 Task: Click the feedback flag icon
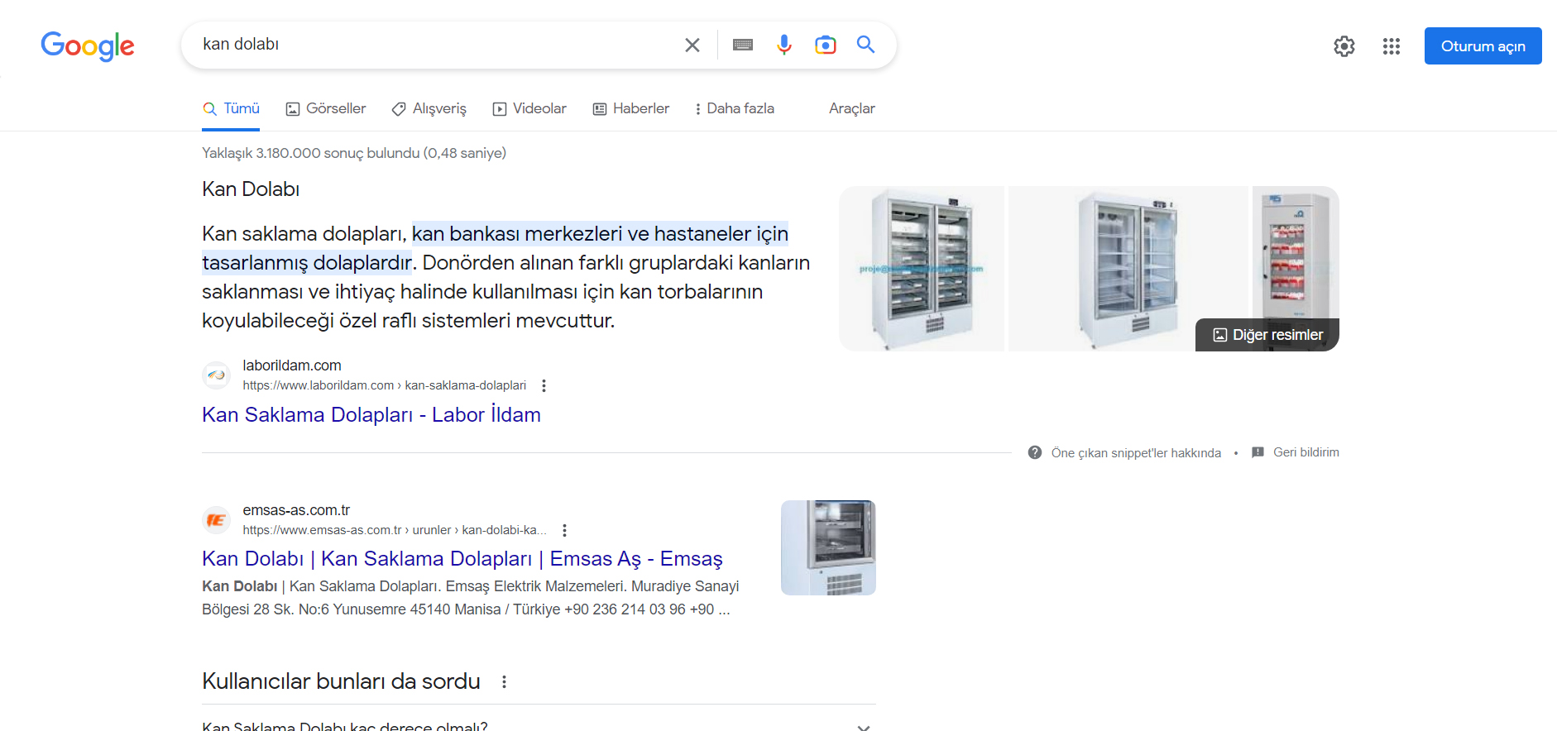tap(1258, 452)
